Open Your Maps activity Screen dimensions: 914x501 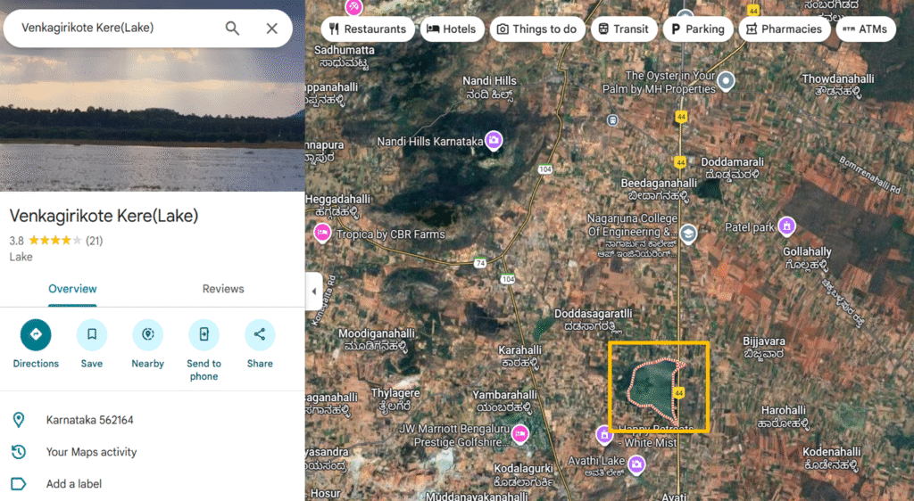click(91, 452)
